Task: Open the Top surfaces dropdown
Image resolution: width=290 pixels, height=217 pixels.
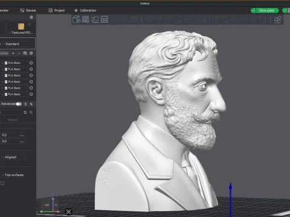Action: pos(13,175)
